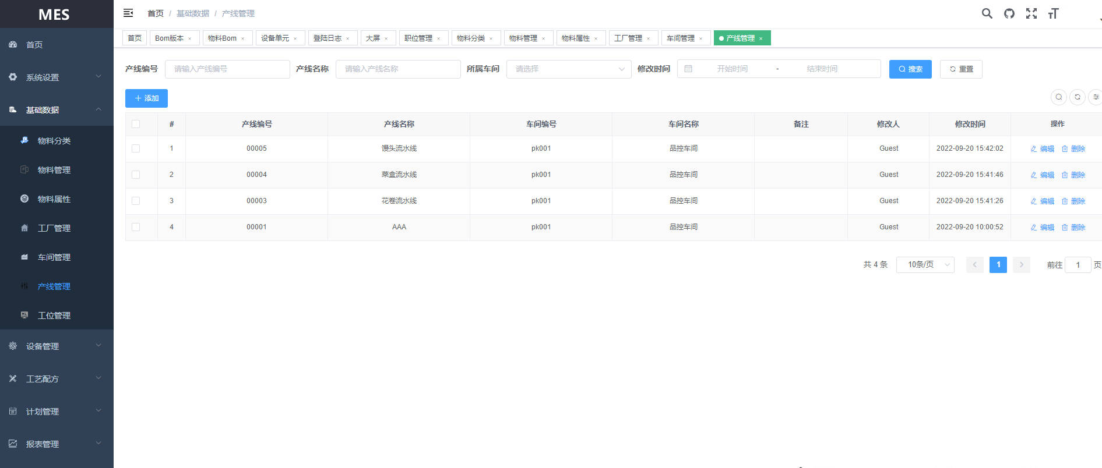
Task: Open the 10条/页 page size dropdown
Action: coord(925,265)
